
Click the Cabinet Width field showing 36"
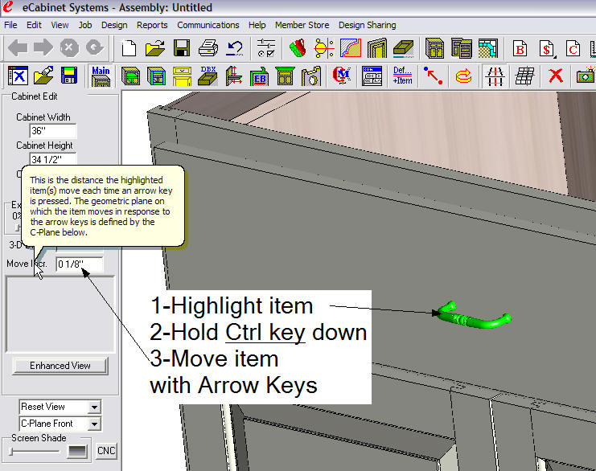(x=53, y=131)
